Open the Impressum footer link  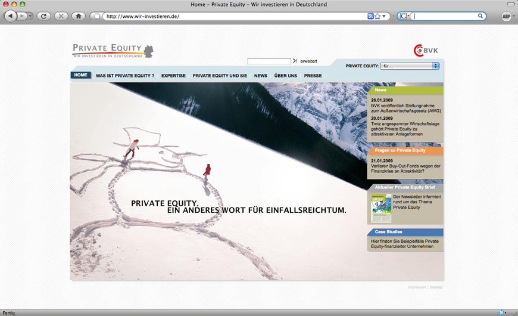[417, 287]
